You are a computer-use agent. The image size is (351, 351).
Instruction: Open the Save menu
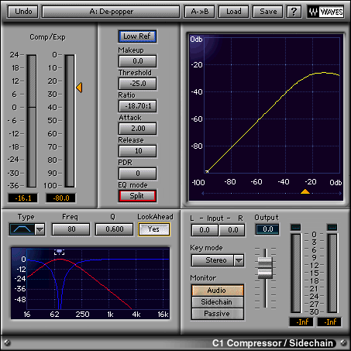[x=268, y=12]
